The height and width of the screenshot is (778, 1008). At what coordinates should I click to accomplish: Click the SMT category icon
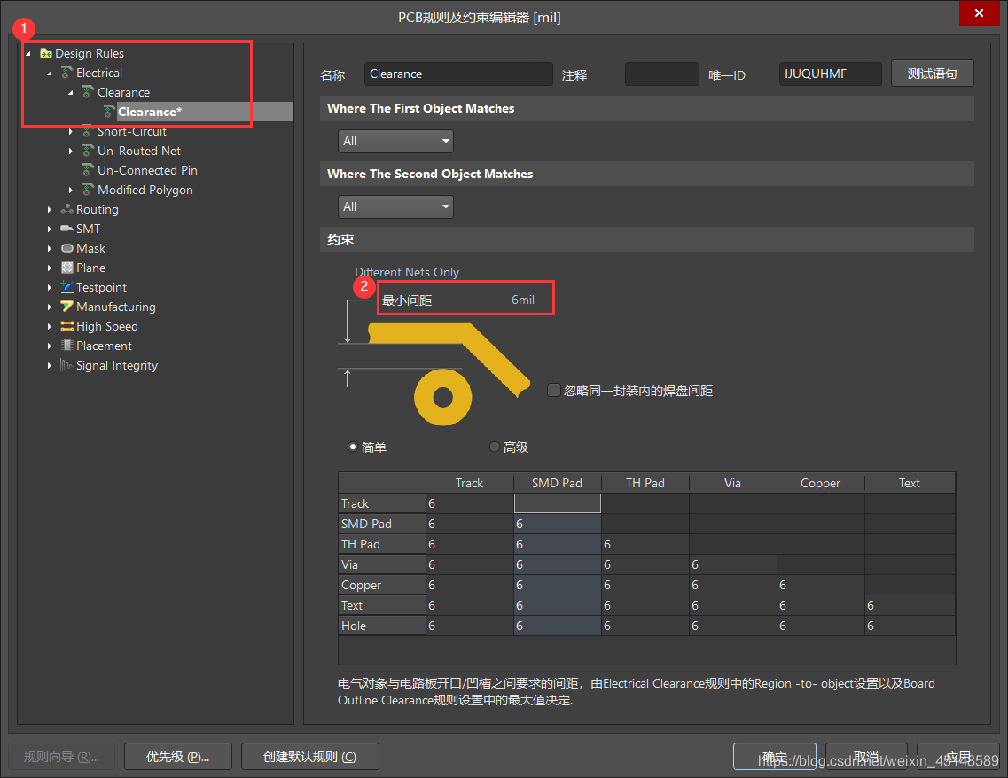coord(67,229)
